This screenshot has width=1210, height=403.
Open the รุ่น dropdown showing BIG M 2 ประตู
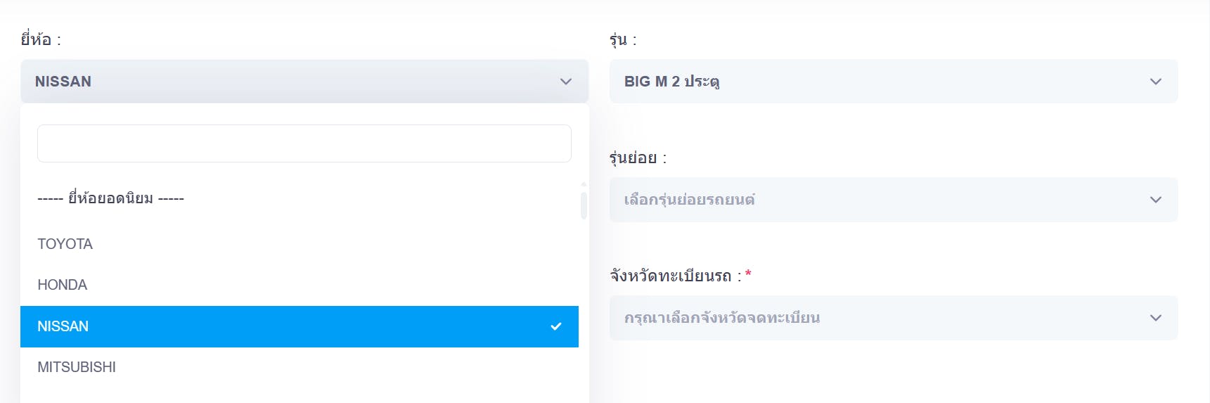coord(893,82)
